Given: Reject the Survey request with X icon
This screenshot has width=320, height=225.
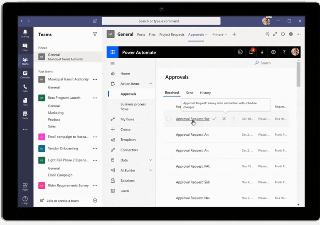Looking at the screenshot, I should tap(224, 119).
